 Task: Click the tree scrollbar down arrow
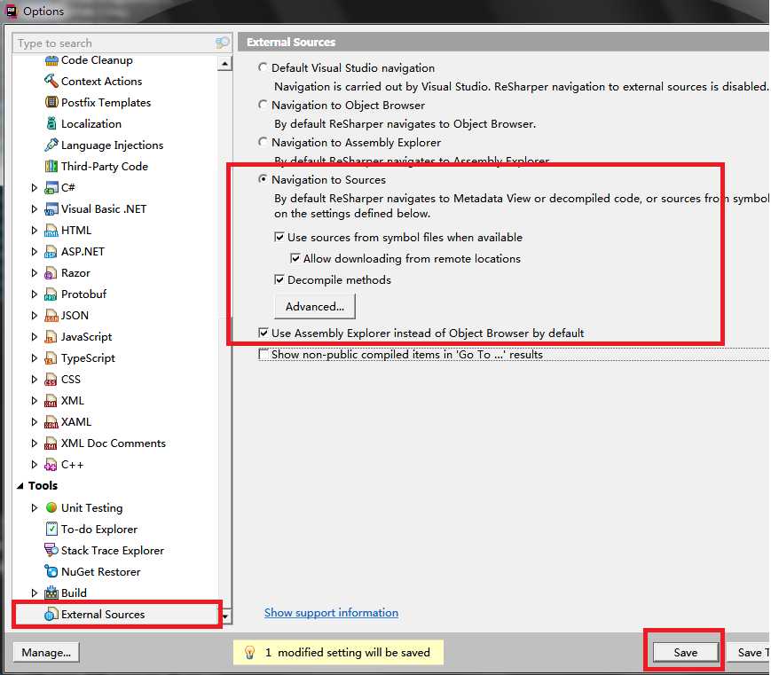(x=224, y=616)
